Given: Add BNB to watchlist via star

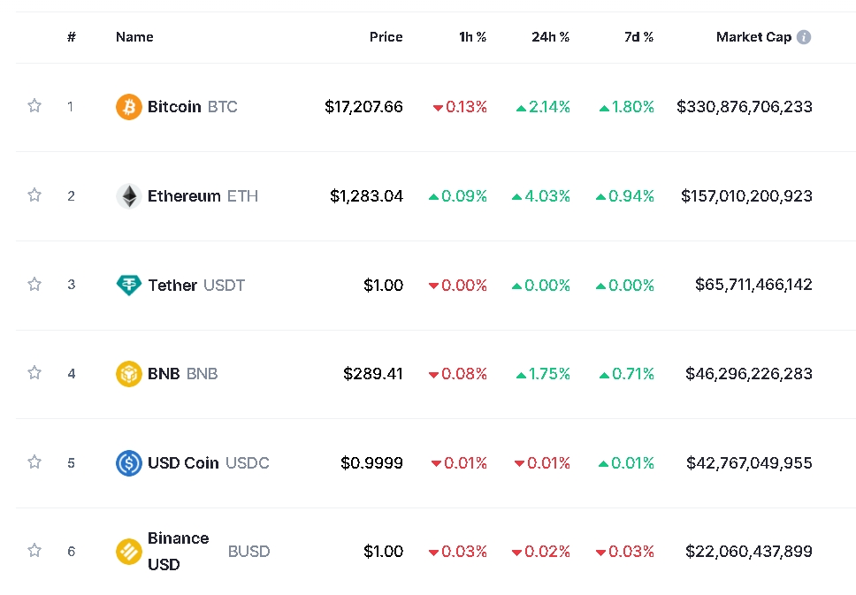Looking at the screenshot, I should click(x=34, y=373).
